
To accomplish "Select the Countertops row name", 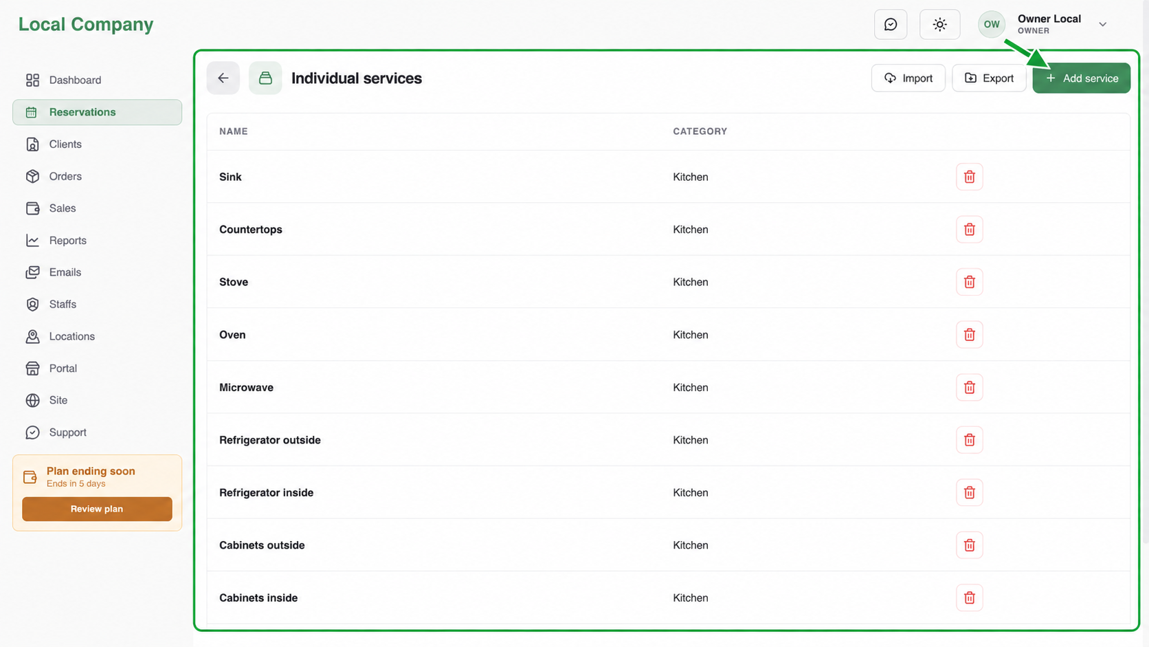I will 251,230.
